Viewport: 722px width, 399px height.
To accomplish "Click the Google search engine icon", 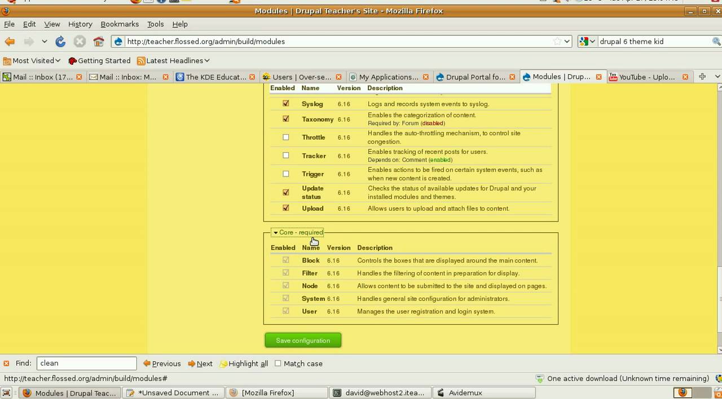I will coord(584,41).
